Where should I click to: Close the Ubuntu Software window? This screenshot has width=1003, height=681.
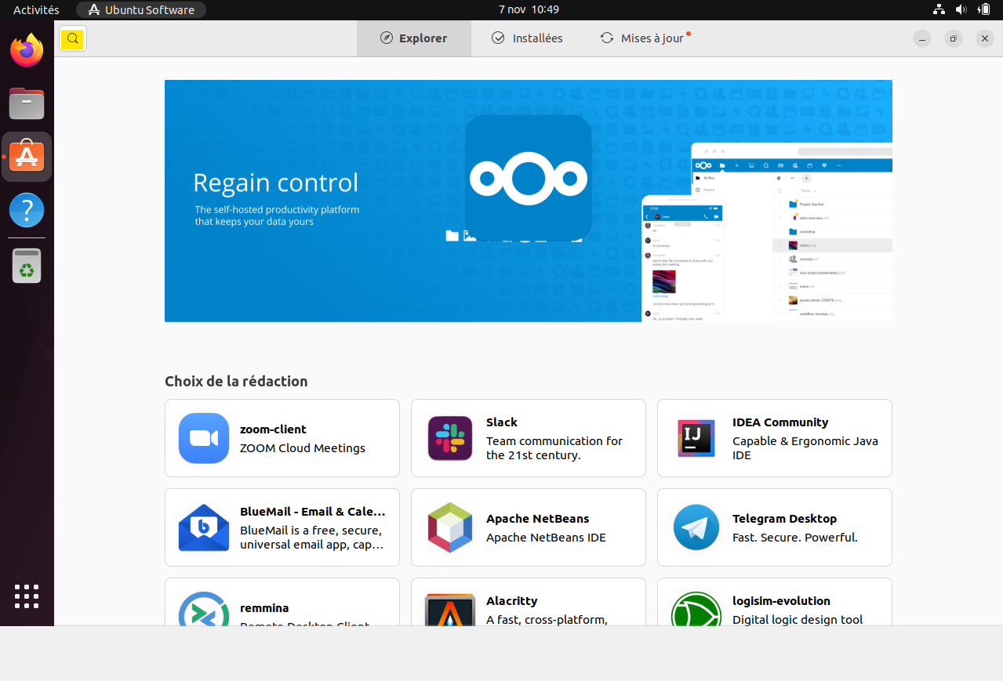[x=985, y=38]
